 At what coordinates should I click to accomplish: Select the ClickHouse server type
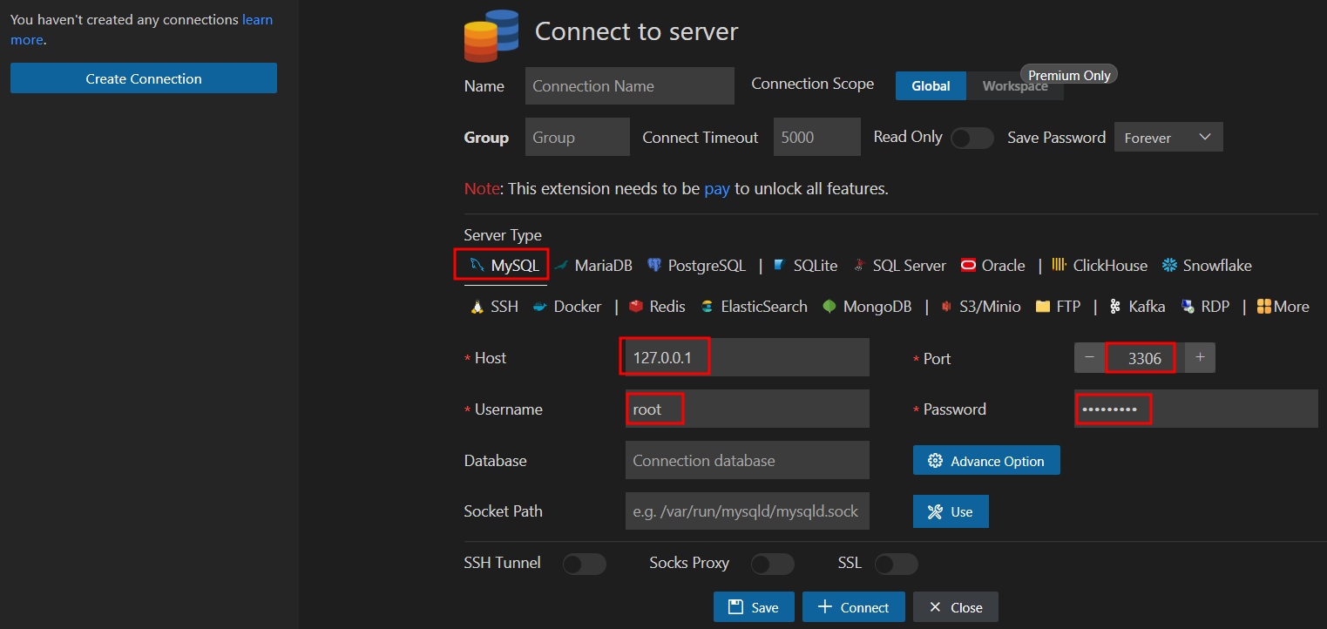1100,266
